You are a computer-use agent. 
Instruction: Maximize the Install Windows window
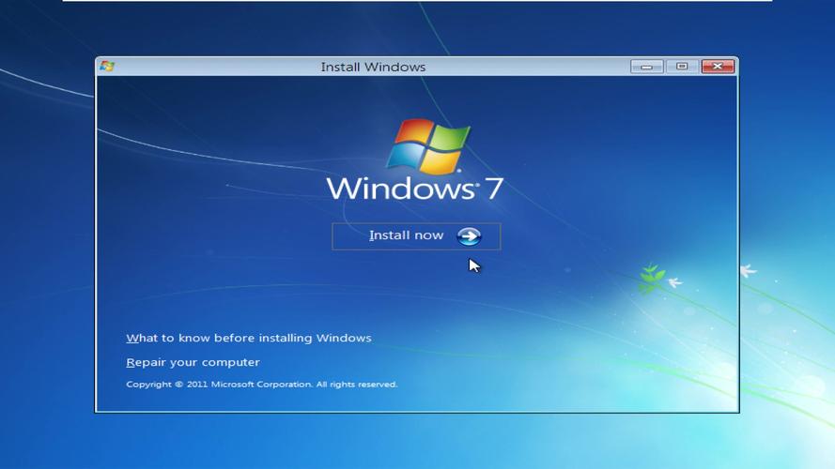(682, 67)
